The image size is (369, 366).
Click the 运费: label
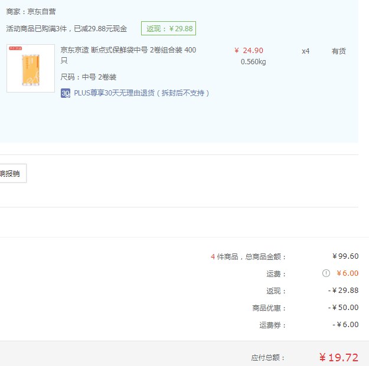276,273
